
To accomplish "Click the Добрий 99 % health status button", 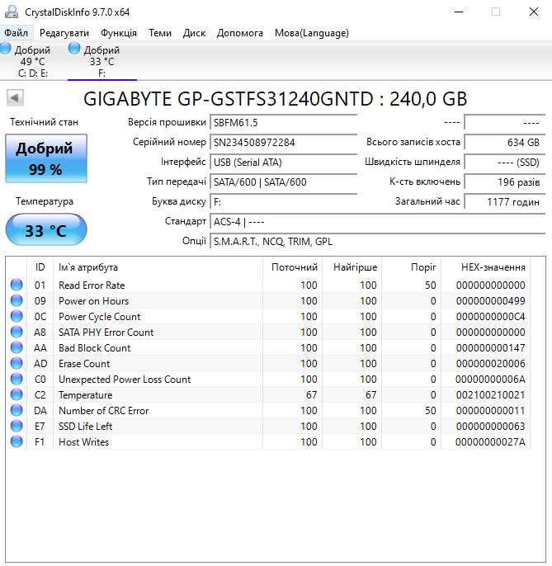I will tap(46, 158).
